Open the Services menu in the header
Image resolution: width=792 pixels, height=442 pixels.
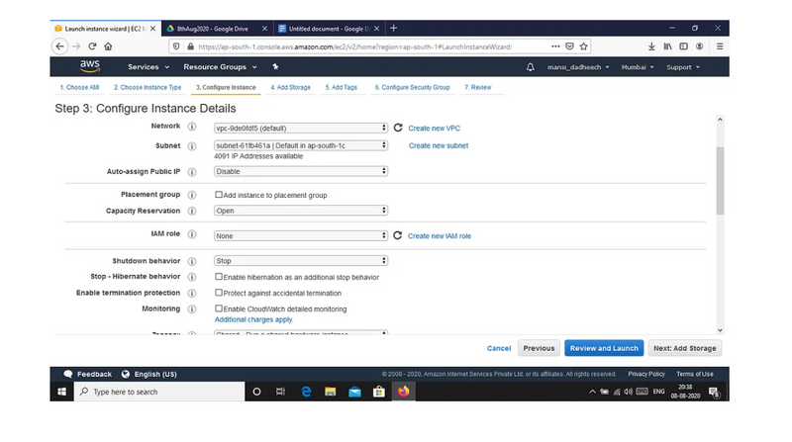click(x=148, y=67)
